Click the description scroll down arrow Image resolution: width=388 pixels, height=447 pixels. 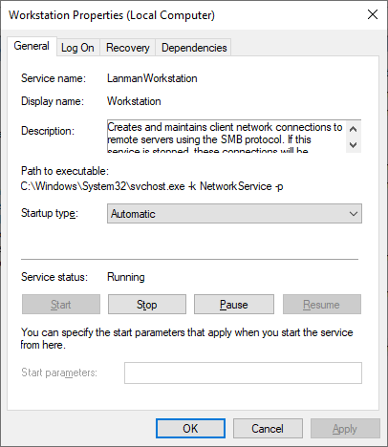tap(353, 145)
